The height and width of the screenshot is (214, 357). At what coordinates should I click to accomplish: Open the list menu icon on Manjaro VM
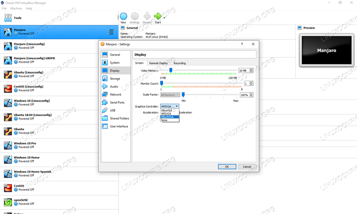pos(111,32)
